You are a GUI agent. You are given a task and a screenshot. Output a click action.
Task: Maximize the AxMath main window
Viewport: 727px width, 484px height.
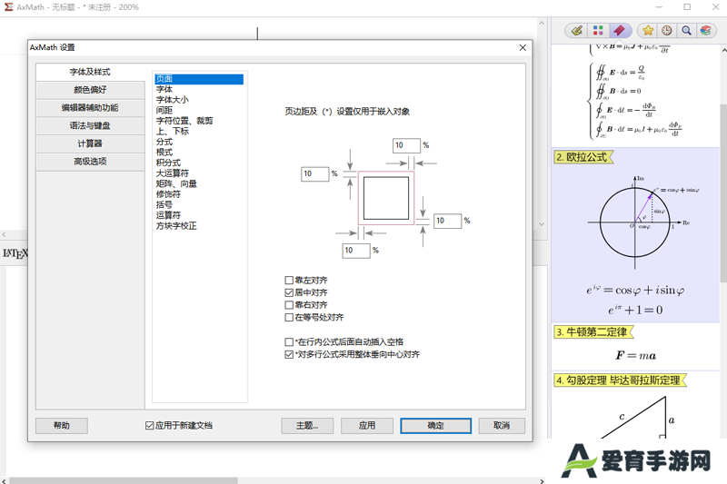pyautogui.click(x=687, y=7)
